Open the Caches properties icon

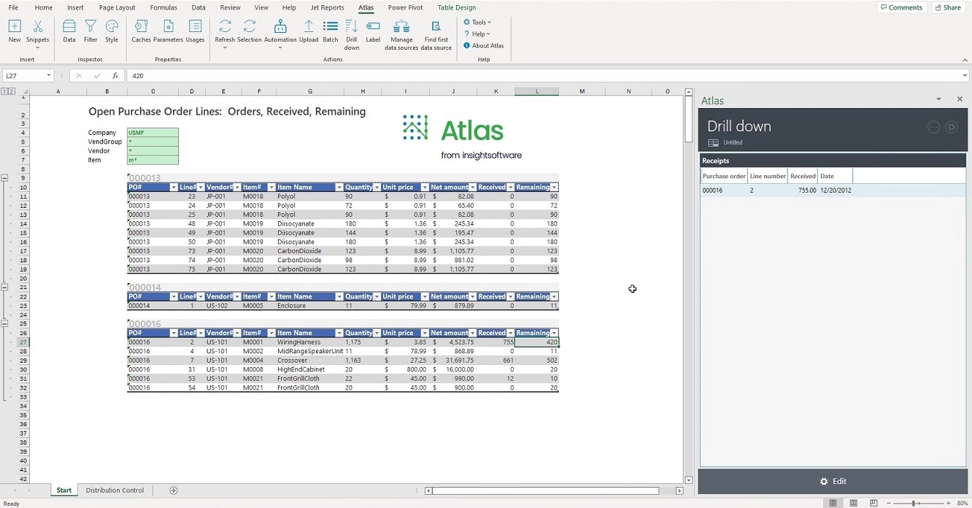tap(141, 31)
